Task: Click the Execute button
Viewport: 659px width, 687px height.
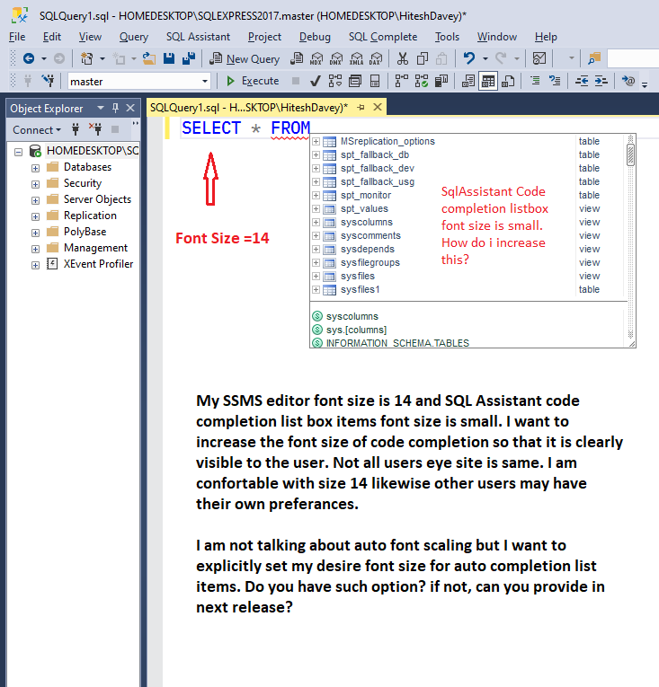Action: (x=253, y=81)
